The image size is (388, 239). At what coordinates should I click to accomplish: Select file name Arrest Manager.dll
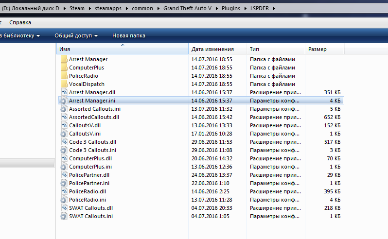pyautogui.click(x=92, y=92)
